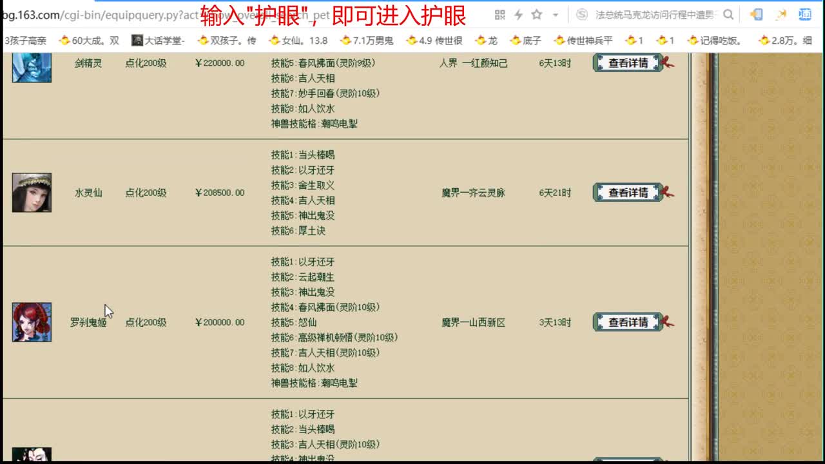
Task: Click price ¥208500.00
Action: coord(220,193)
